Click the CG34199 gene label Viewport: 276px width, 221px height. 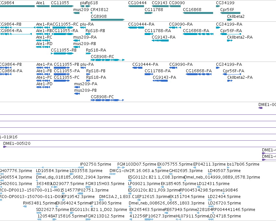pos(225,3)
